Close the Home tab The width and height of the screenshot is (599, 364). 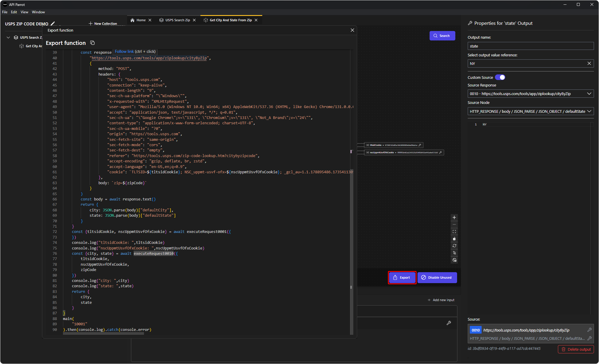(x=150, y=20)
